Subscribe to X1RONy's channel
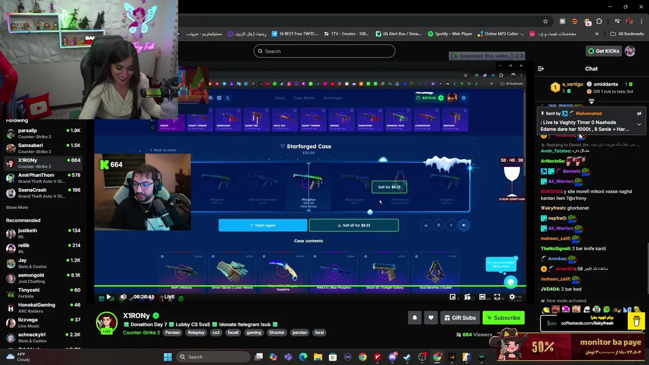The height and width of the screenshot is (365, 649). [503, 318]
